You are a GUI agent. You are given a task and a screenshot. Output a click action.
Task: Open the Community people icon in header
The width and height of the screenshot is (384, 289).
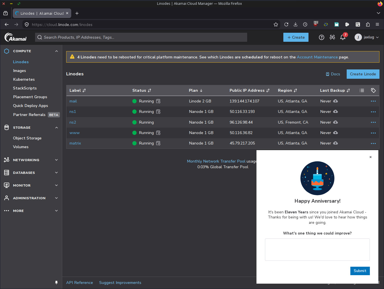tap(332, 37)
